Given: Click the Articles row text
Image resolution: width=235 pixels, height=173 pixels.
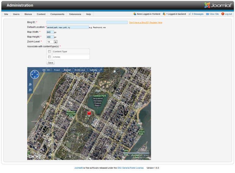Looking at the screenshot, I should [x=56, y=57].
